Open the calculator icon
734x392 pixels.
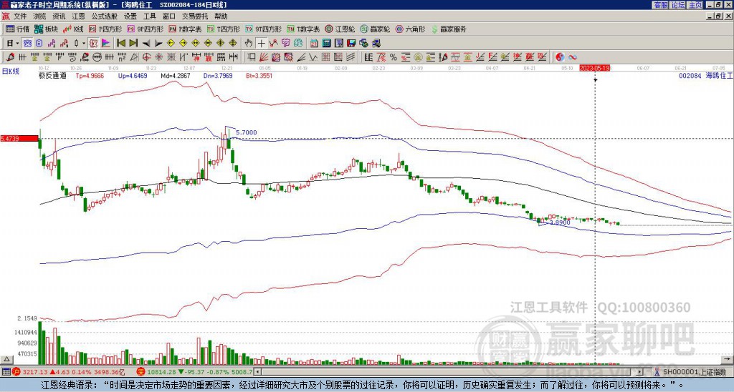(x=326, y=43)
